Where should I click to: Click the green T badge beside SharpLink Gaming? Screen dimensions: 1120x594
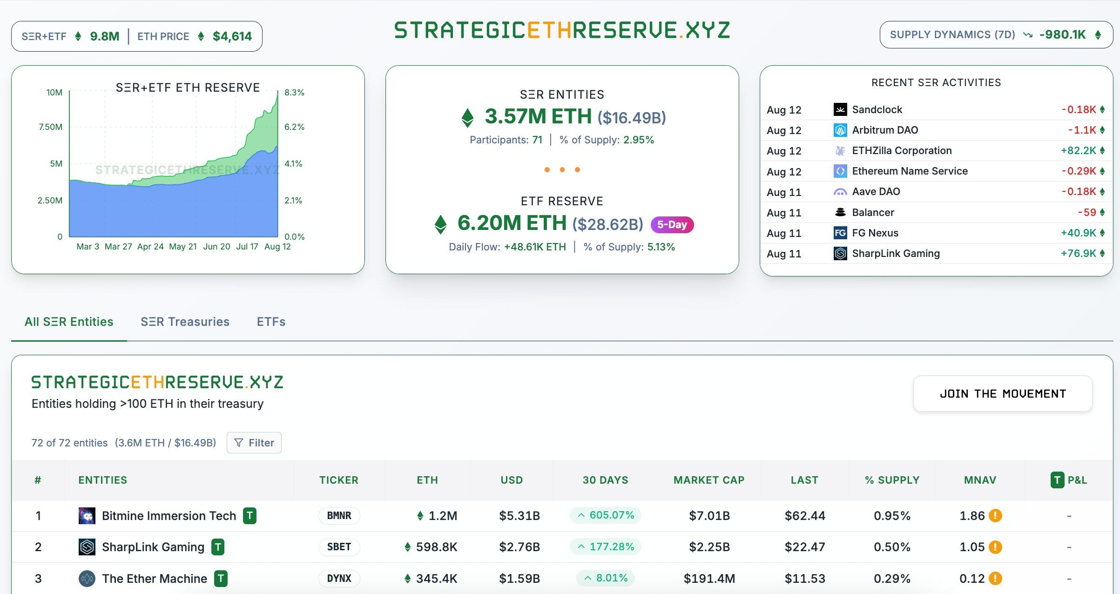pyautogui.click(x=218, y=547)
